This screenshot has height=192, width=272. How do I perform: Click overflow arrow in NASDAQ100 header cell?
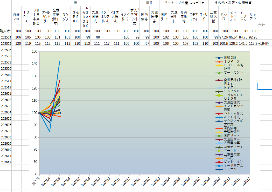90,17
